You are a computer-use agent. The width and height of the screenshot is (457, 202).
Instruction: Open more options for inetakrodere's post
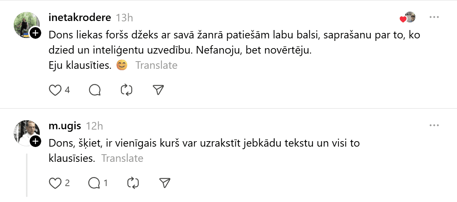click(x=434, y=17)
